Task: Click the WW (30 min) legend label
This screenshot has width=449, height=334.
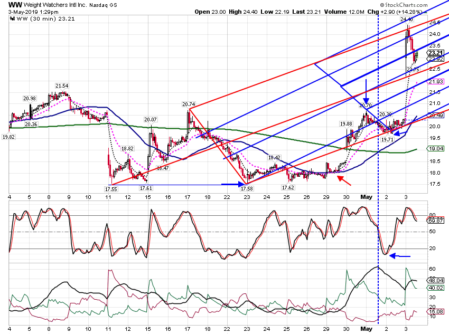Action: tap(37, 18)
